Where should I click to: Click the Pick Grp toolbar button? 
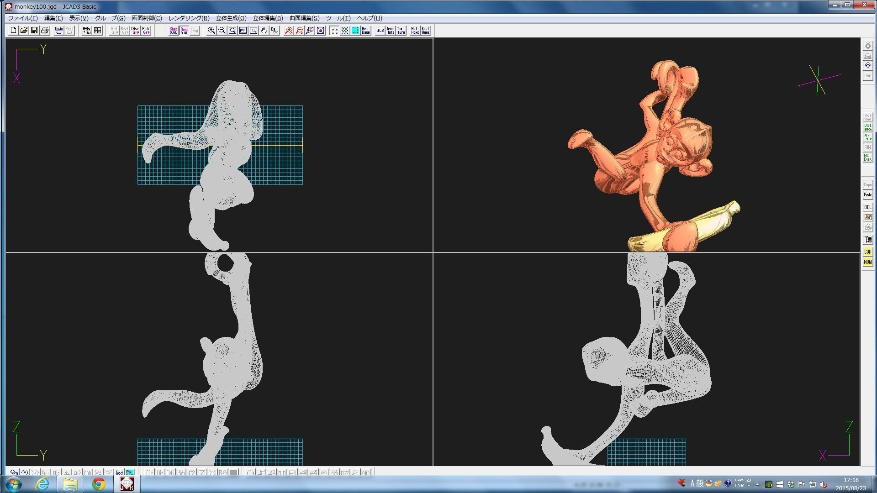point(146,31)
